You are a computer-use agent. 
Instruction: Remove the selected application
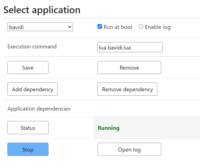click(129, 68)
